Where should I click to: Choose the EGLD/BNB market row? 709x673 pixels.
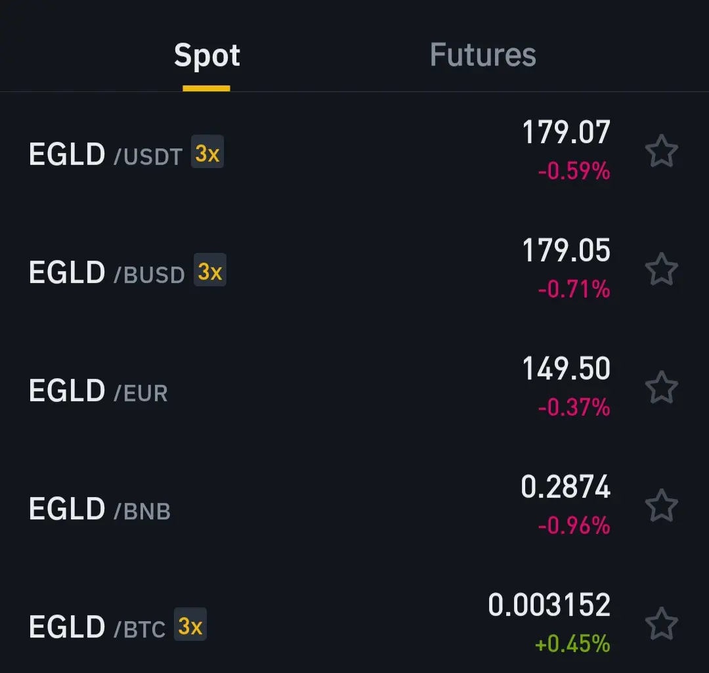(x=354, y=506)
